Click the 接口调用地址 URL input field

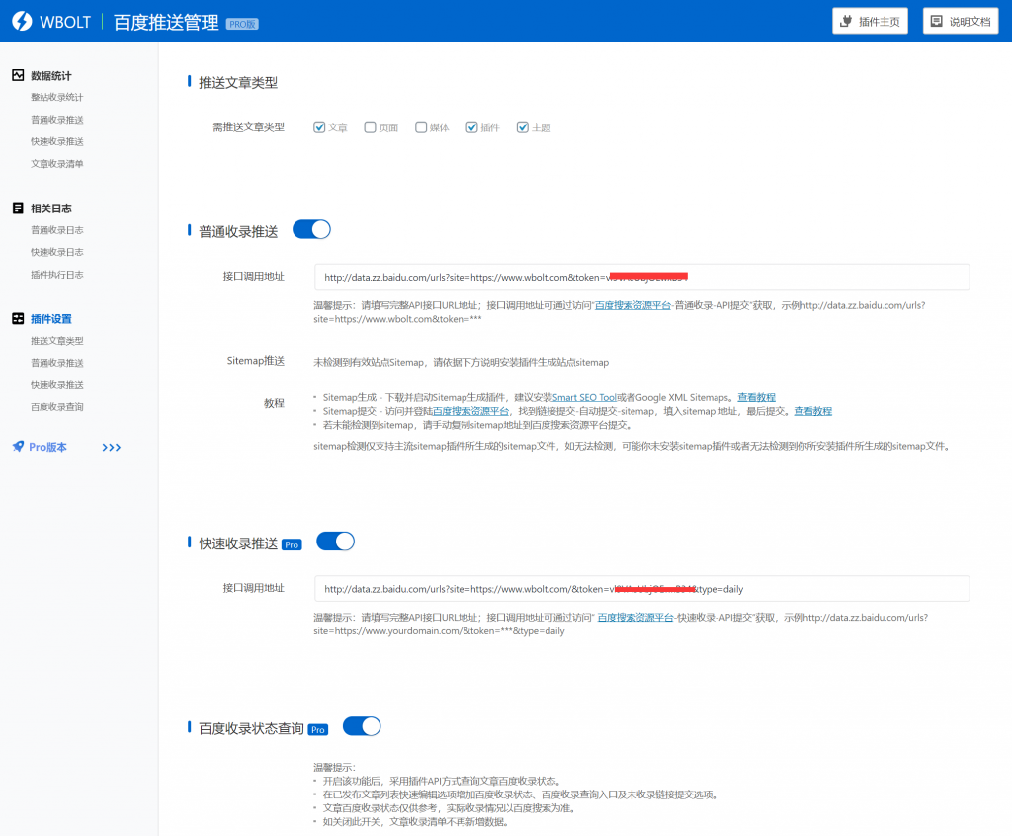pyautogui.click(x=640, y=277)
